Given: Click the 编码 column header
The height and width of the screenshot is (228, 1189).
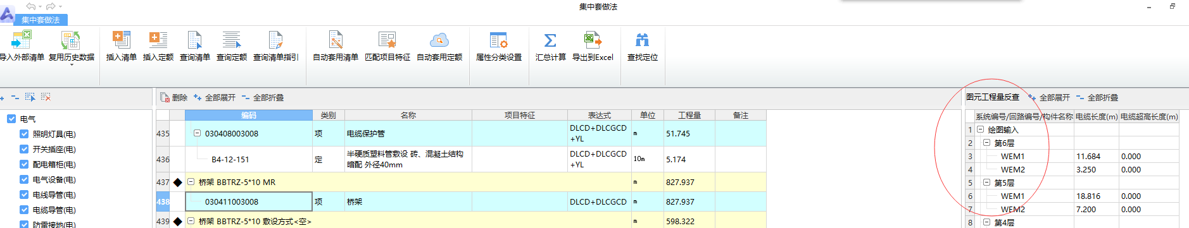Looking at the screenshot, I should tap(249, 115).
